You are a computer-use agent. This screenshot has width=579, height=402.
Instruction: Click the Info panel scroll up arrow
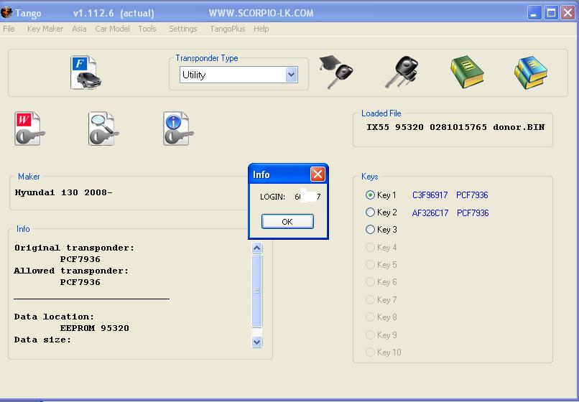[x=257, y=248]
